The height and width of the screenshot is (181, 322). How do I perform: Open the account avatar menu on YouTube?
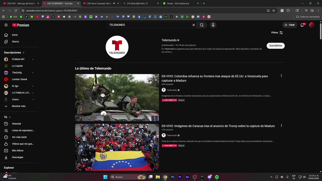click(x=312, y=25)
